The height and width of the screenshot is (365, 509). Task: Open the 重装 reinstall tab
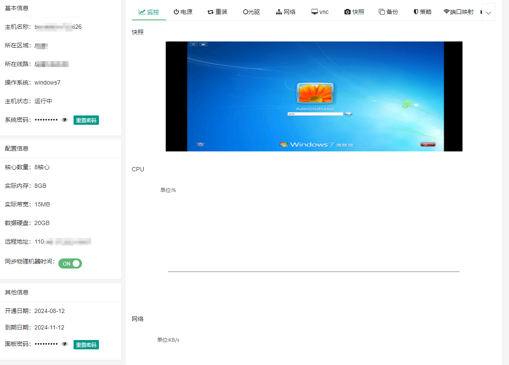217,12
